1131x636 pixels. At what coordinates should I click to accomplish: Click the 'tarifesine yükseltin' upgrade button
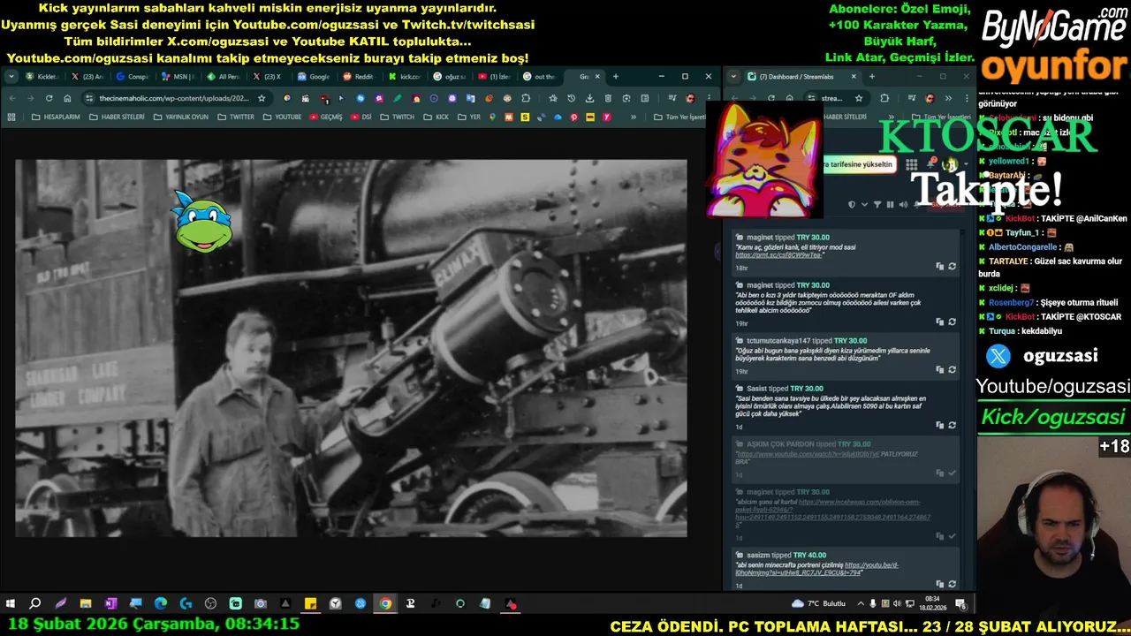coord(858,164)
